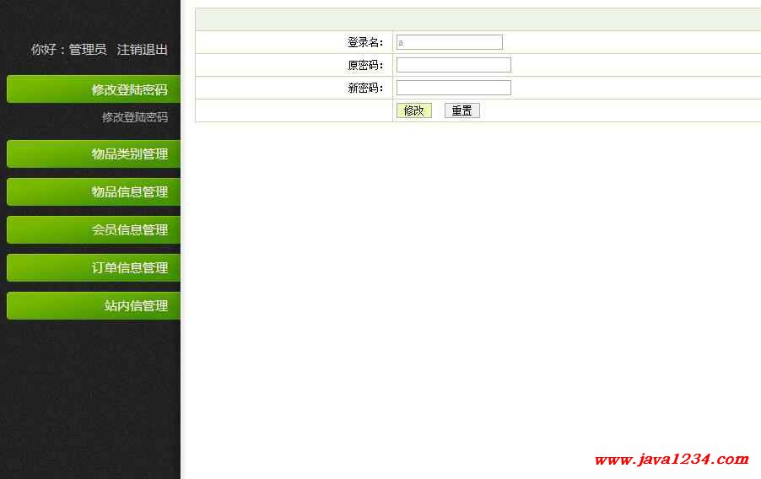Click the 登录名 field label
The width and height of the screenshot is (761, 479).
click(x=365, y=42)
